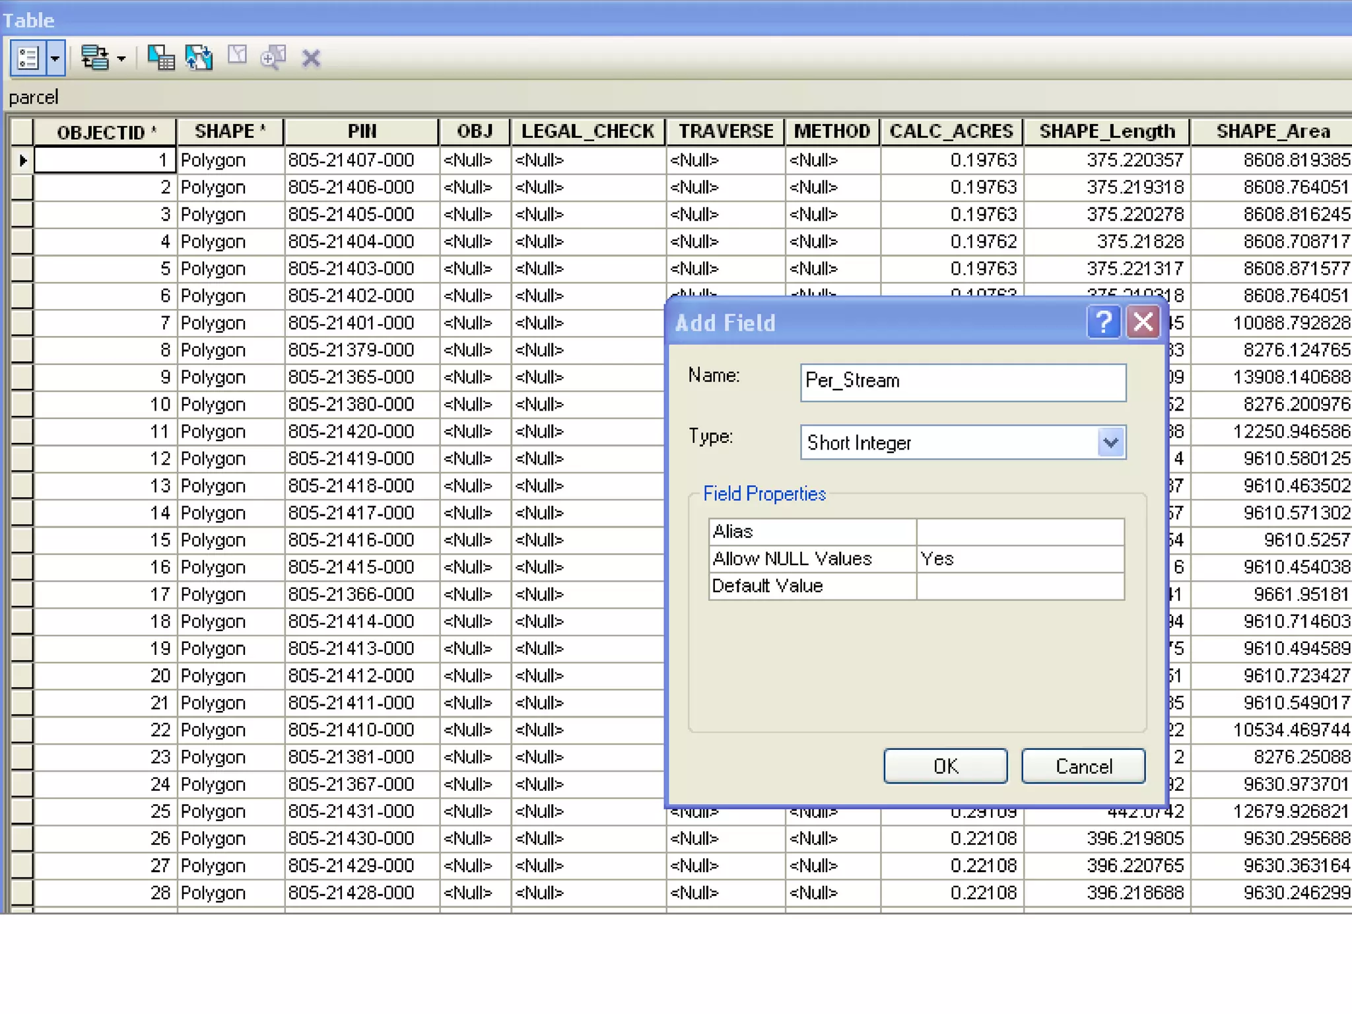Click Select By Attributes icon
The image size is (1352, 1014).
[160, 58]
